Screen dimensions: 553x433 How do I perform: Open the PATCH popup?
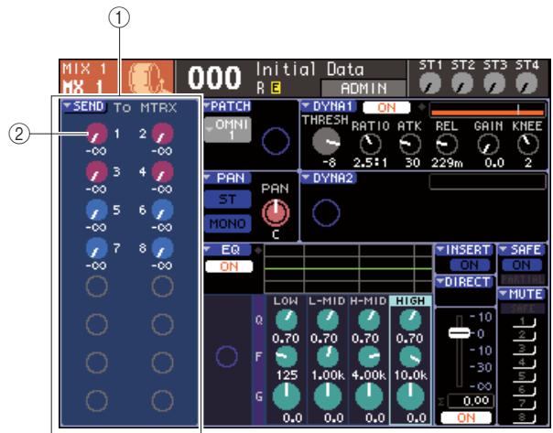tap(227, 106)
